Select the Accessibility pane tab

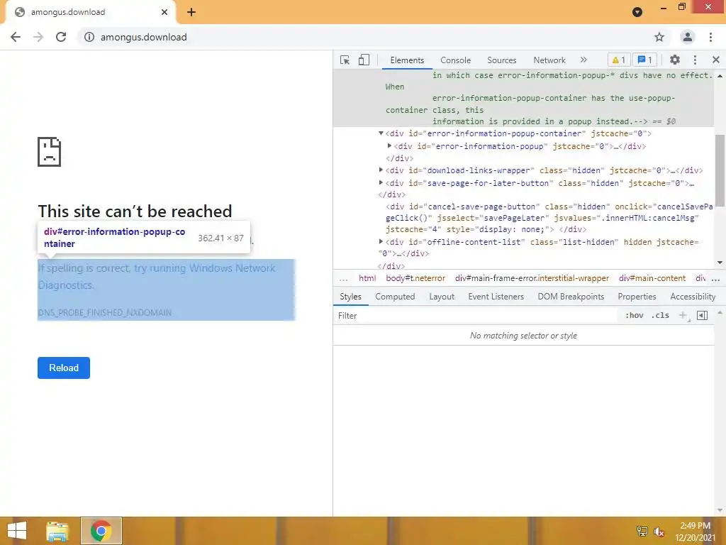pyautogui.click(x=693, y=297)
